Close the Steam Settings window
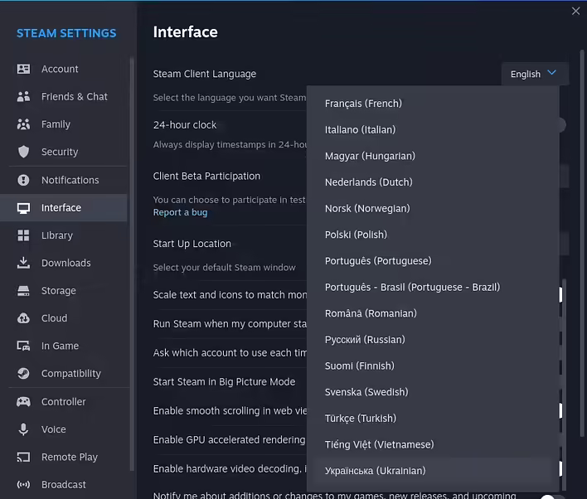The image size is (587, 499). click(x=575, y=12)
